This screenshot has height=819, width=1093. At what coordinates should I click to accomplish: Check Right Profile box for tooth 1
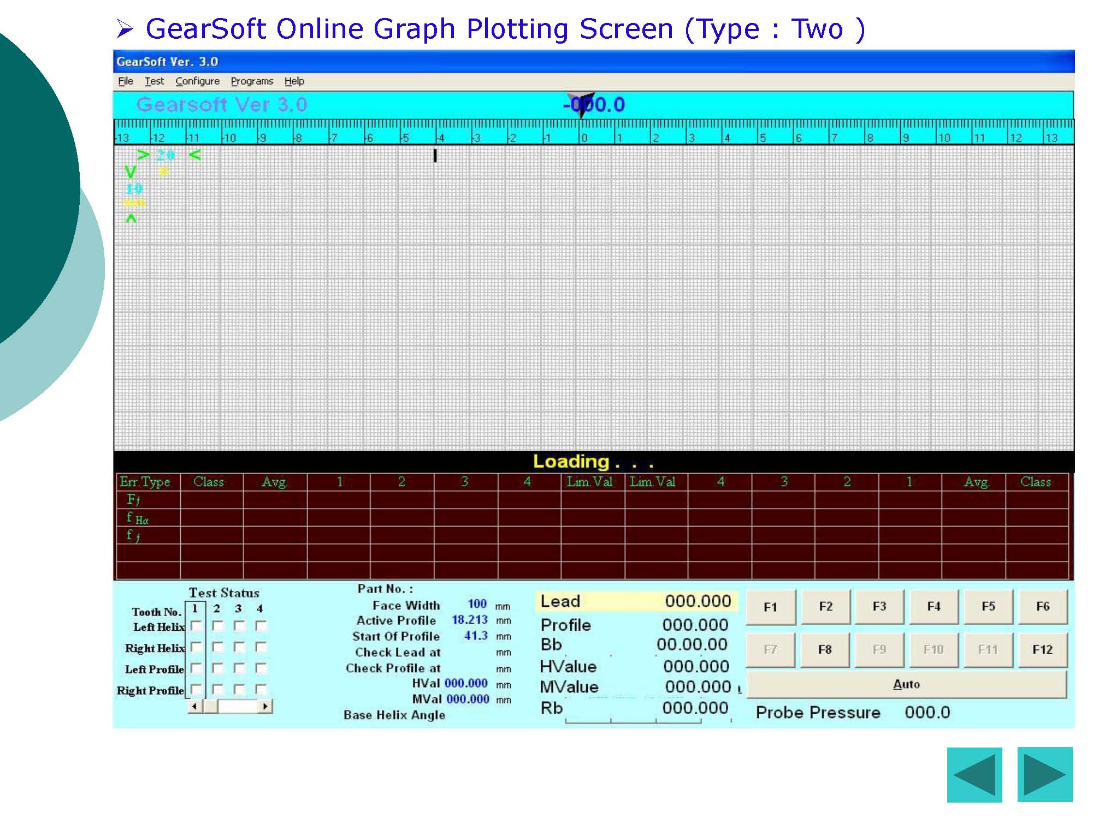tap(196, 690)
